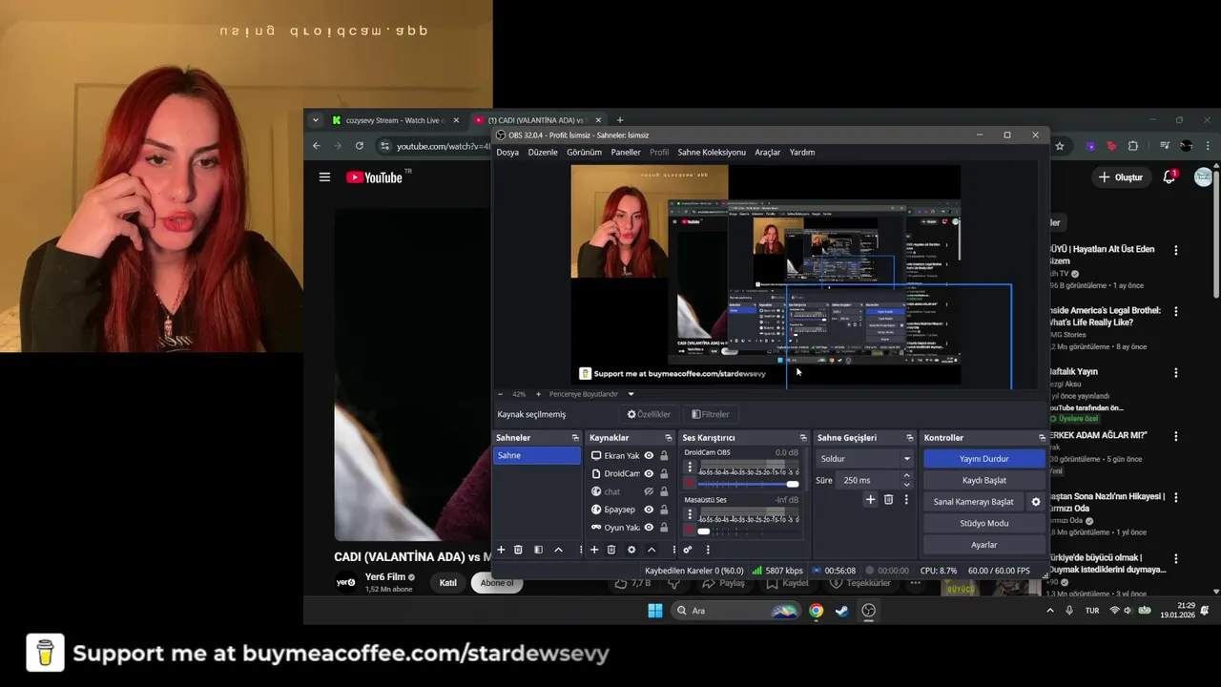Move source up in Kaynaklar toolbar
Viewport: 1221px width, 687px height.
coord(652,550)
